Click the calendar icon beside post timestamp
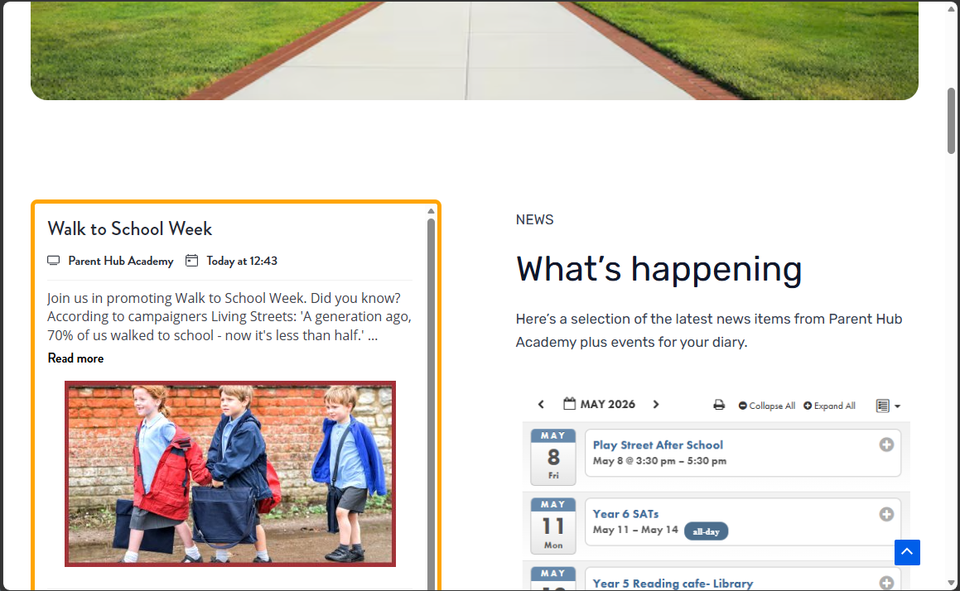The height and width of the screenshot is (591, 960). point(191,261)
